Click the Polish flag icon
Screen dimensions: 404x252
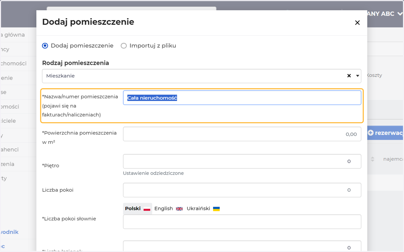[147, 209]
